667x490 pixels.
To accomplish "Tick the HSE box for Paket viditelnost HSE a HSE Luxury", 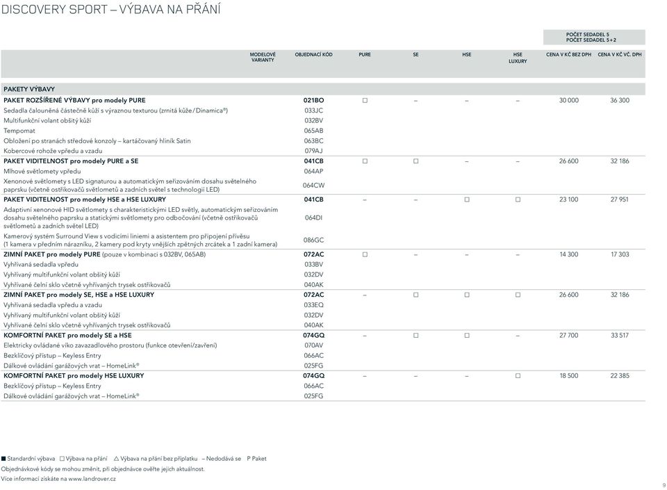I will (467, 199).
